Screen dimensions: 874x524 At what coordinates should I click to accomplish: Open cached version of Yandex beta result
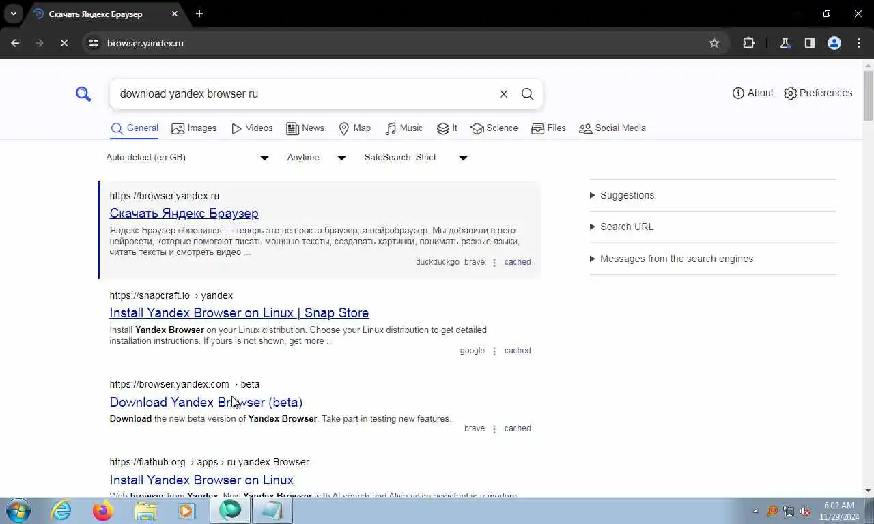click(x=518, y=428)
